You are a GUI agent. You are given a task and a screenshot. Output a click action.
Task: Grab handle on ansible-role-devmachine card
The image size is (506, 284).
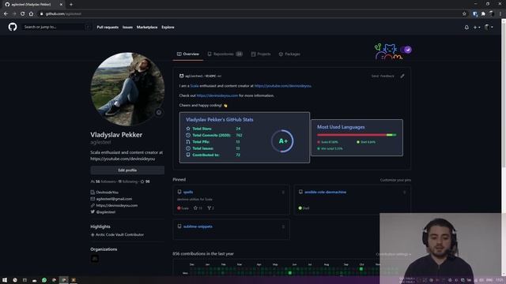tap(404, 192)
